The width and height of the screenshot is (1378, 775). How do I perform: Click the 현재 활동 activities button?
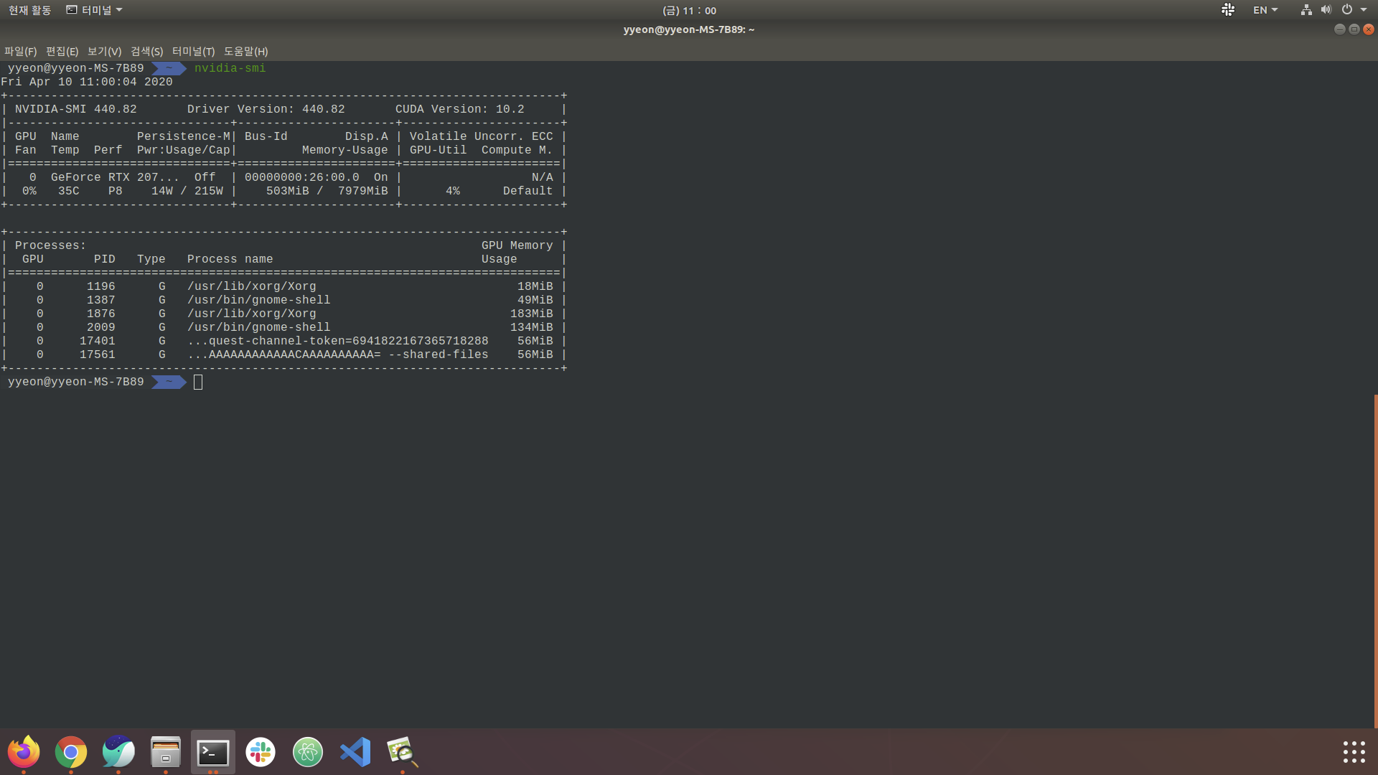coord(29,10)
